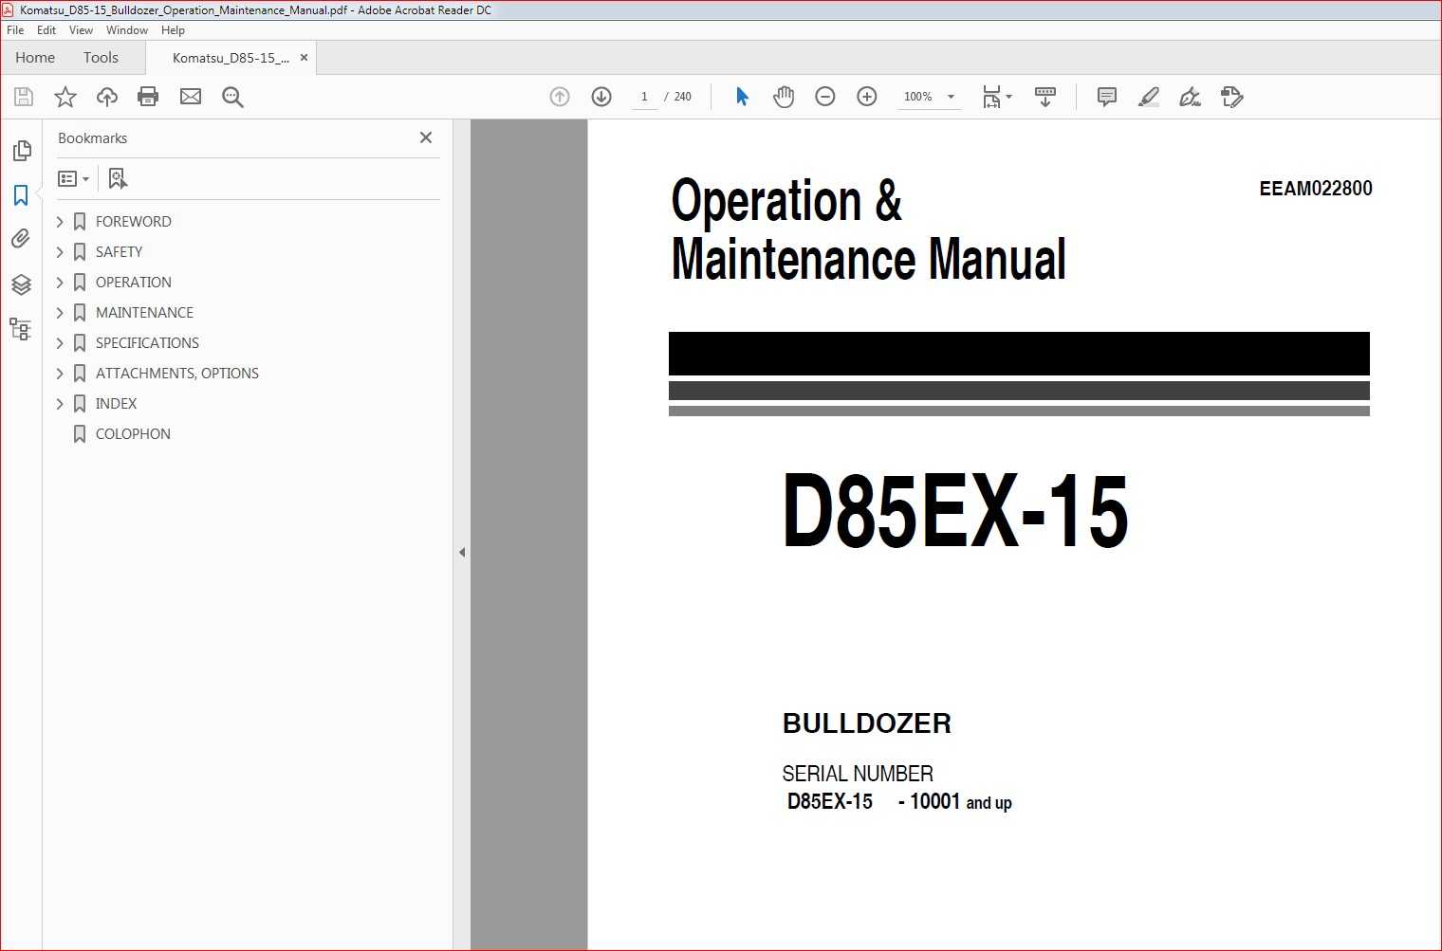Open the Edit menu
The width and height of the screenshot is (1442, 951).
46,30
